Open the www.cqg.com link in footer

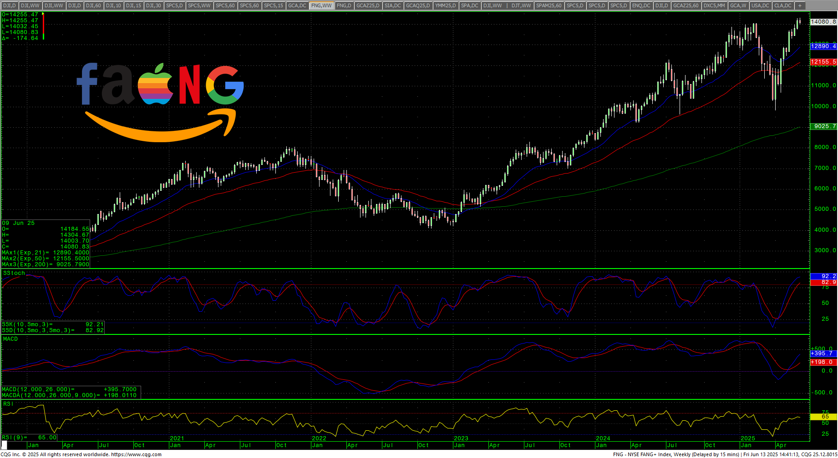click(136, 454)
